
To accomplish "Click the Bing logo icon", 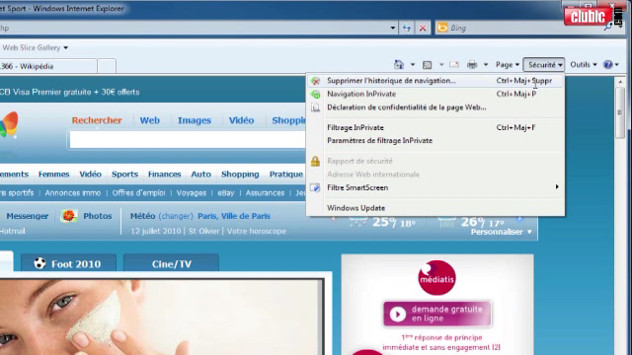I will pos(442,28).
